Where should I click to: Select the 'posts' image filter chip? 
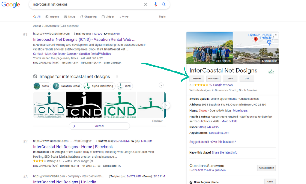tap(42, 86)
